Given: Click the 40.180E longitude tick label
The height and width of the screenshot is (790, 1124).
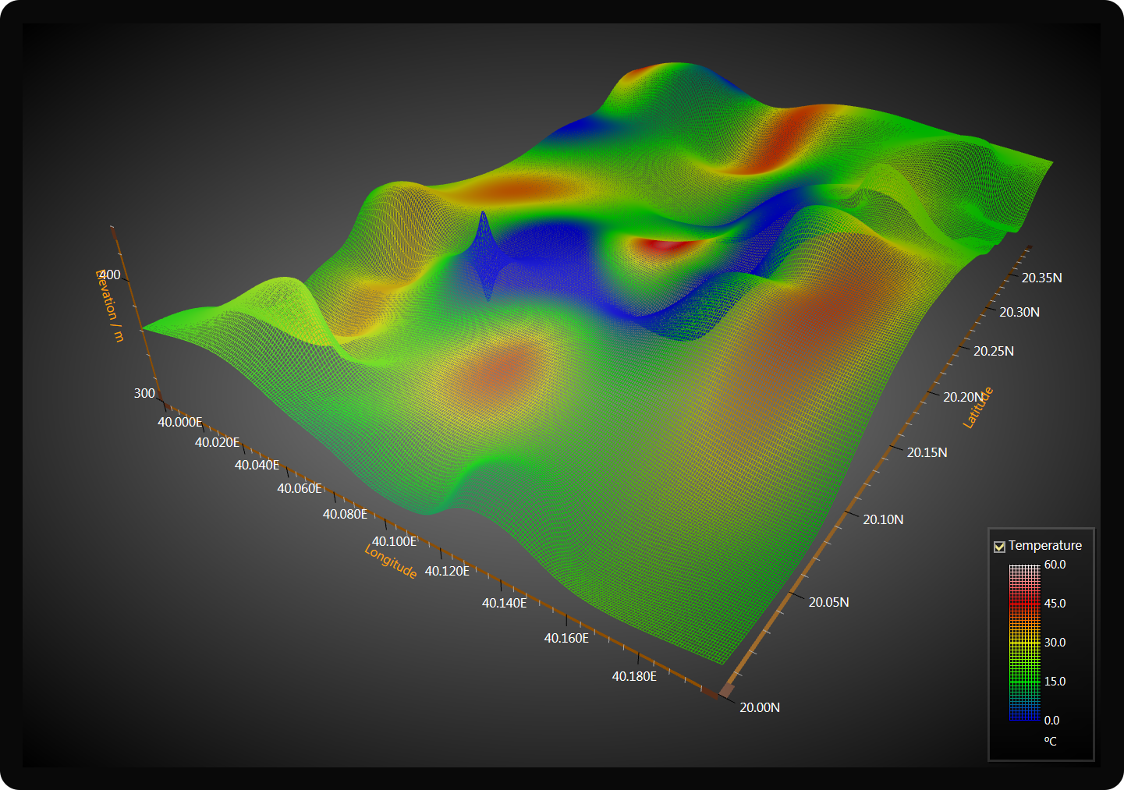Looking at the screenshot, I should coord(633,676).
